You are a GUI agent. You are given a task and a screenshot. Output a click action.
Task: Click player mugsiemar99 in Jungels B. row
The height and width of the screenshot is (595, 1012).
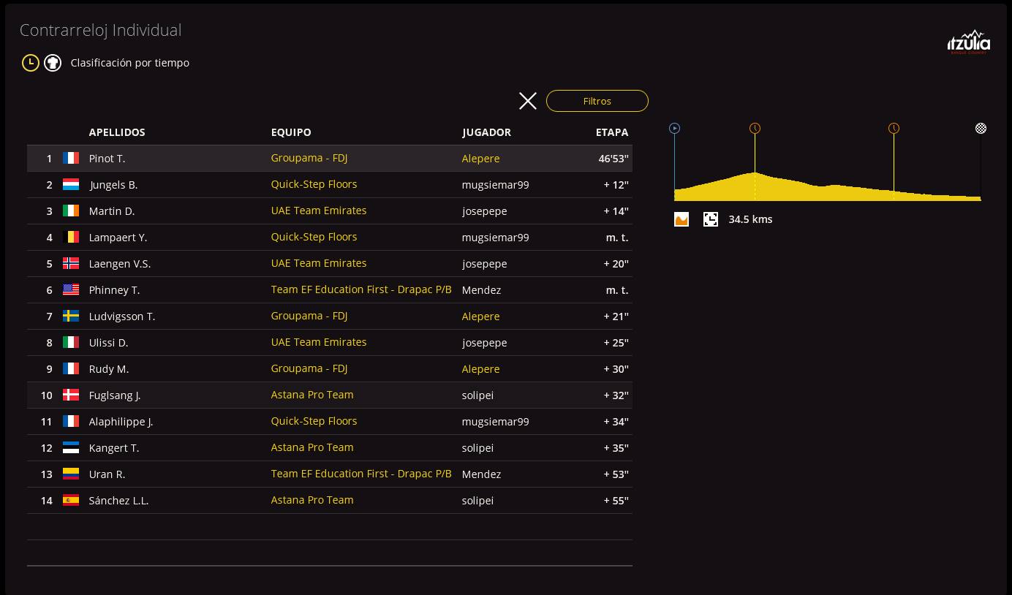click(496, 185)
